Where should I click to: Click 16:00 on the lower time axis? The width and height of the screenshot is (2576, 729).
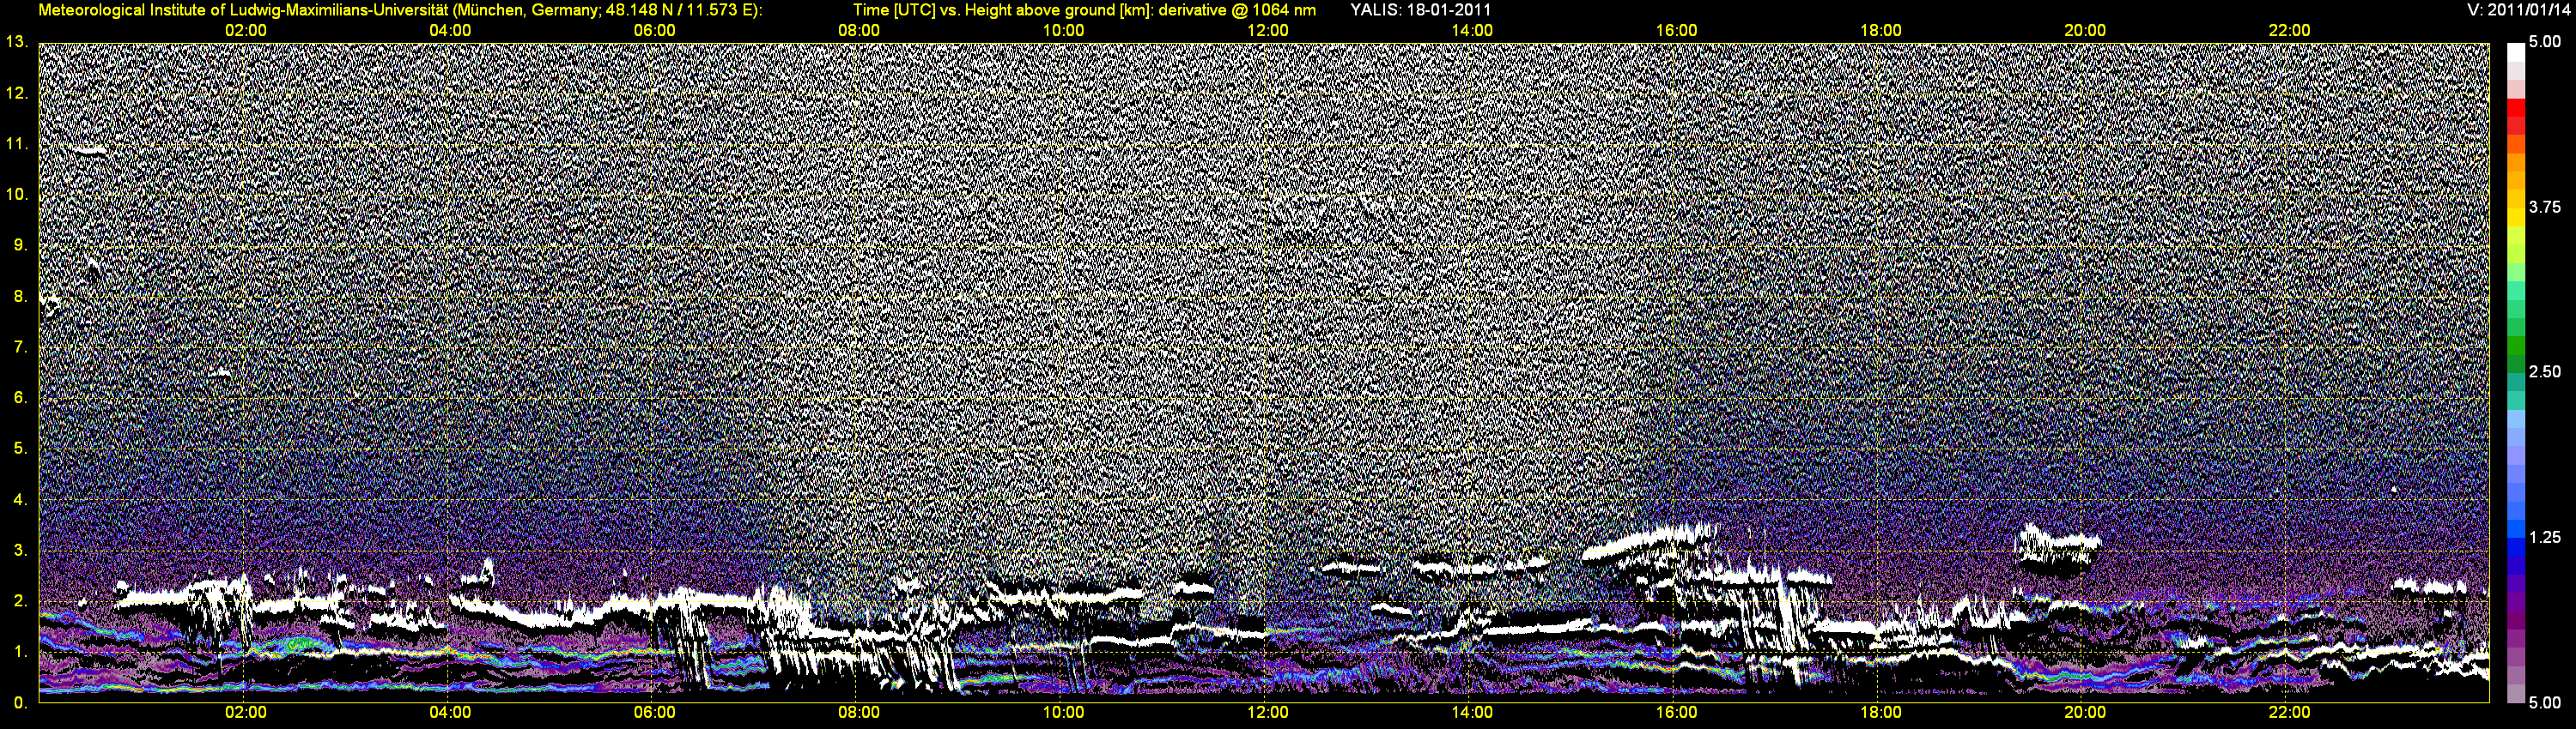pyautogui.click(x=1676, y=713)
